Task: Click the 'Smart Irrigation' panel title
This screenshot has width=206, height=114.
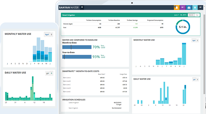Action: (x=68, y=15)
